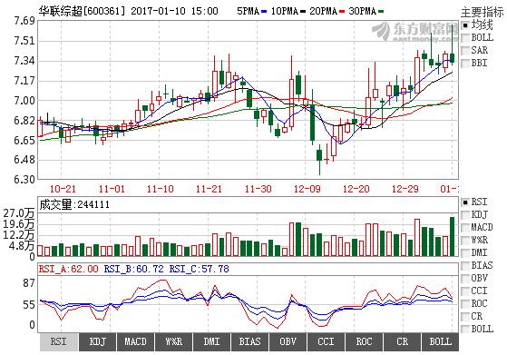Select the BBI main indicator option

coord(465,64)
